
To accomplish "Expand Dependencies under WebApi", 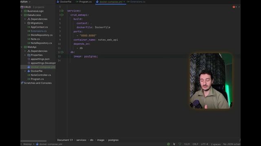I will [x=25, y=51].
